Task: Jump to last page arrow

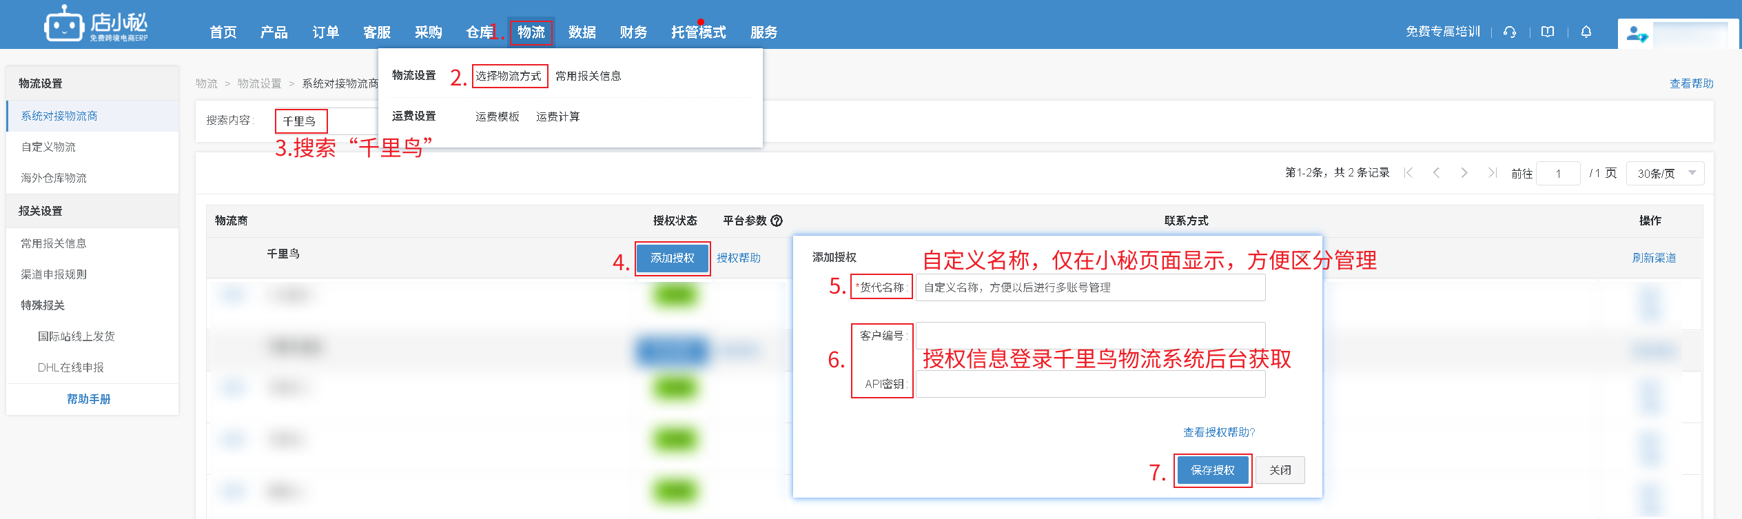Action: [1492, 173]
